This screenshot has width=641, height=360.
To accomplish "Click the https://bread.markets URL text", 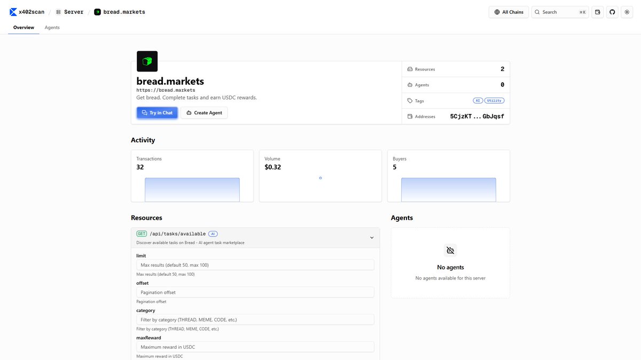I will tap(166, 90).
